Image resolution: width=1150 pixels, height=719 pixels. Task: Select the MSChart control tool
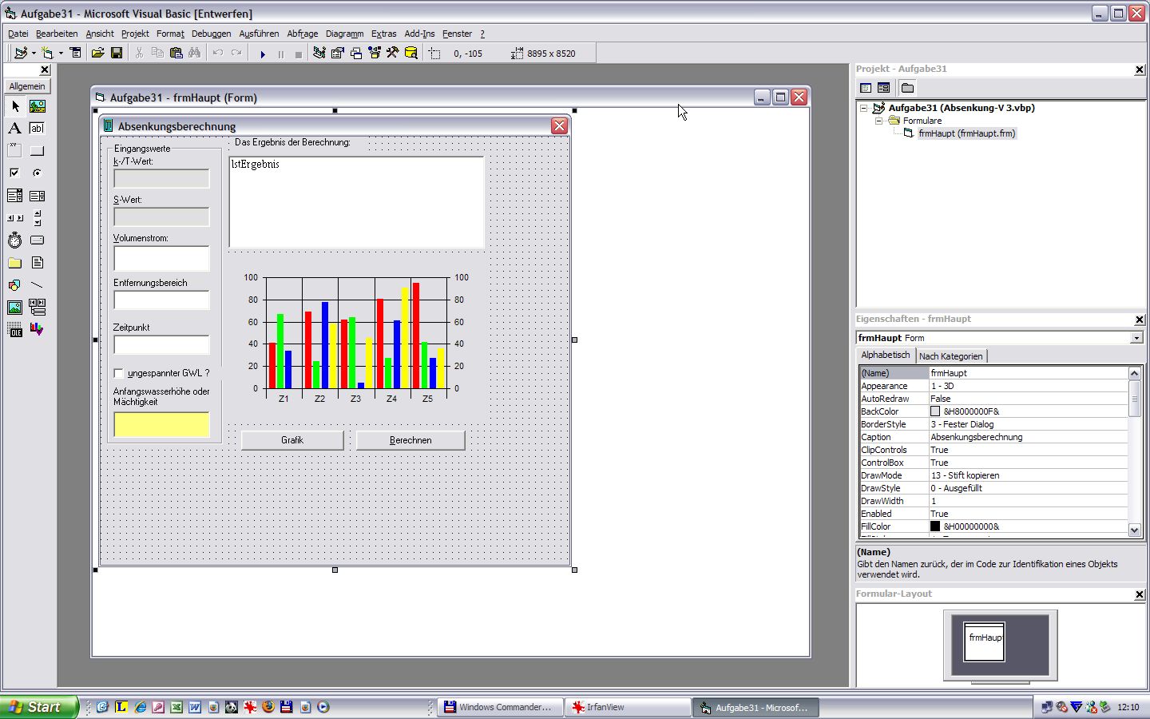point(38,330)
